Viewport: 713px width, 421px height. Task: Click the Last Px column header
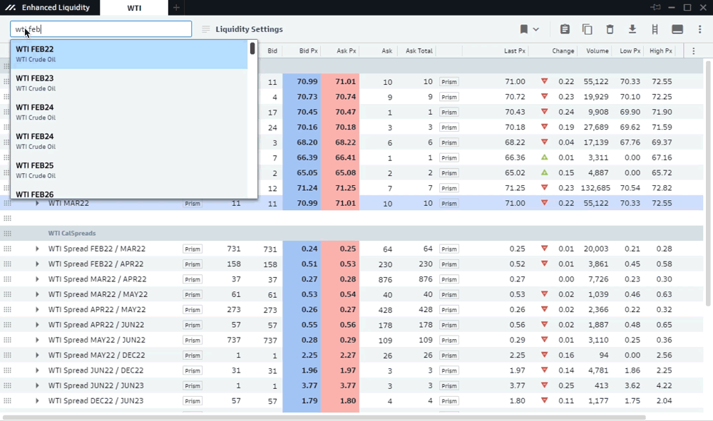pyautogui.click(x=514, y=51)
